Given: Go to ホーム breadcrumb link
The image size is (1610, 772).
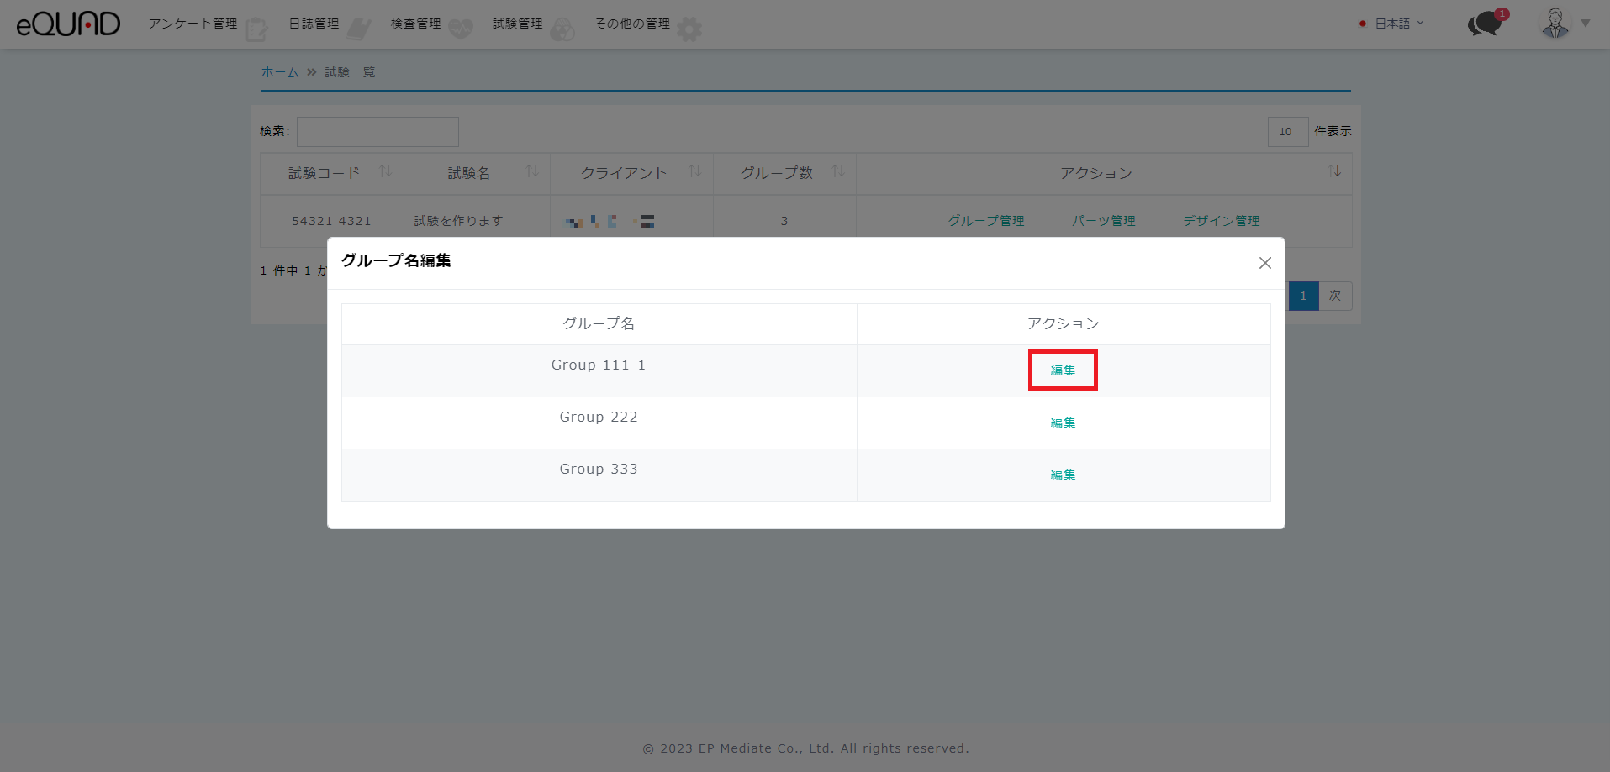Looking at the screenshot, I should coord(279,72).
